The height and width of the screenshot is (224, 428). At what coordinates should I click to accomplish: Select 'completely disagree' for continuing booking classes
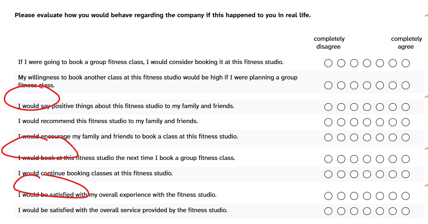tap(328, 174)
